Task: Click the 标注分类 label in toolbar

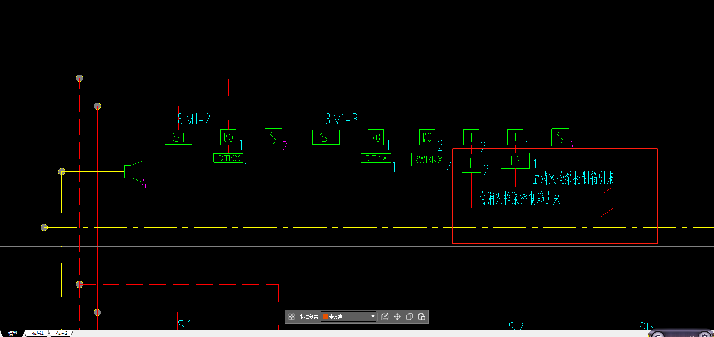Action: pos(309,317)
